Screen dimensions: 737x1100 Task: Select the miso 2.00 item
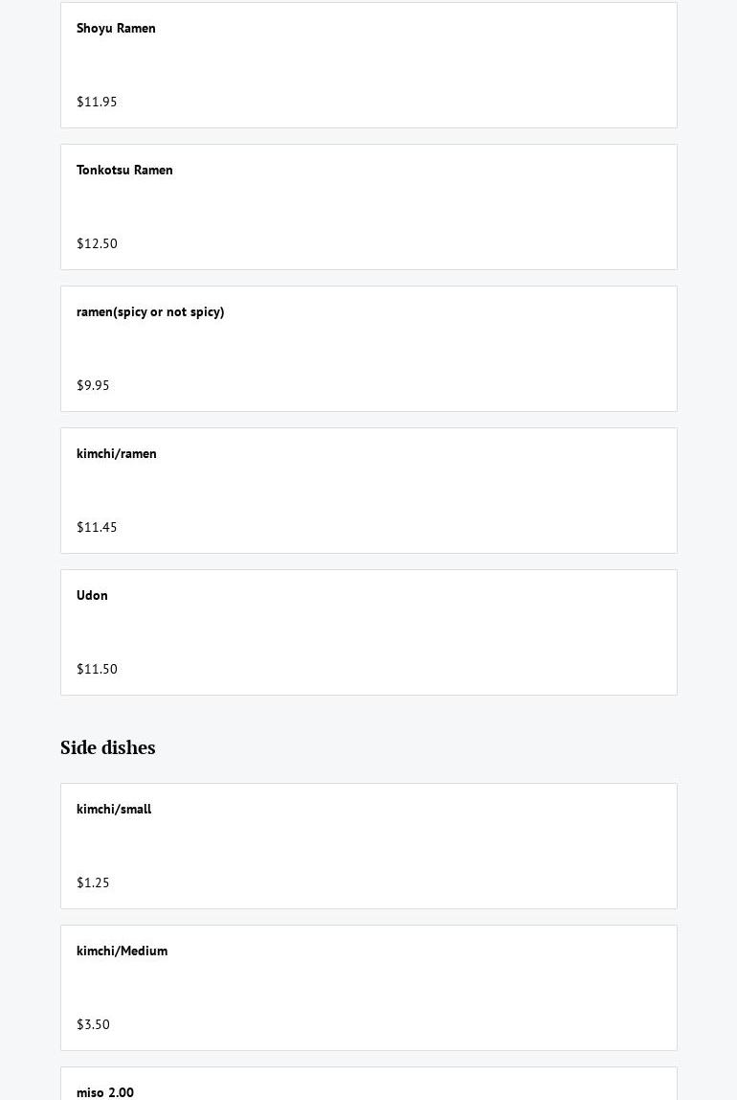pyautogui.click(x=105, y=1092)
